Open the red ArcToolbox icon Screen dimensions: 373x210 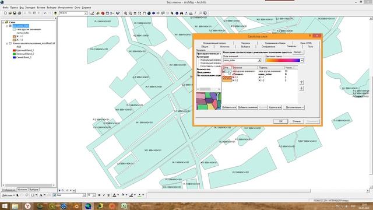pyautogui.click(x=103, y=13)
